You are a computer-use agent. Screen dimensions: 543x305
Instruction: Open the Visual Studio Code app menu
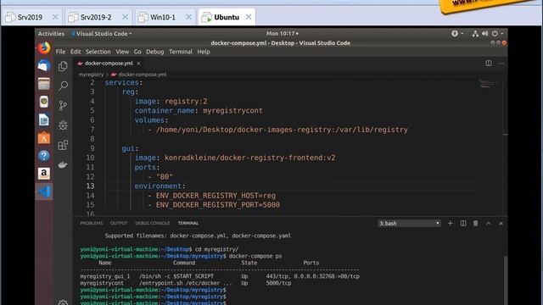click(101, 34)
